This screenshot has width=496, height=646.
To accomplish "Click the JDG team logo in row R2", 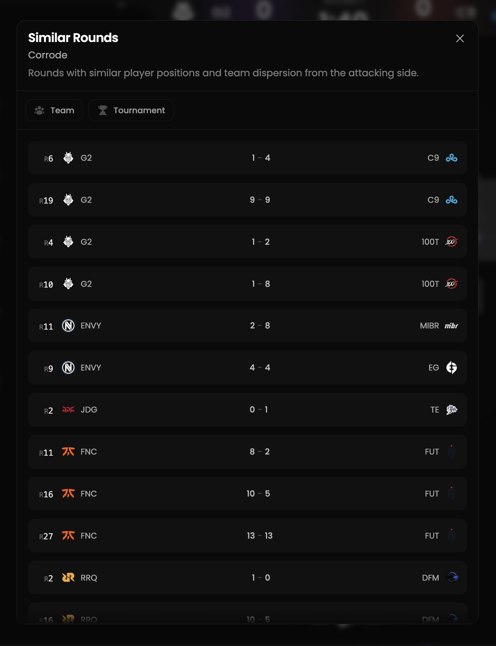I will [68, 409].
